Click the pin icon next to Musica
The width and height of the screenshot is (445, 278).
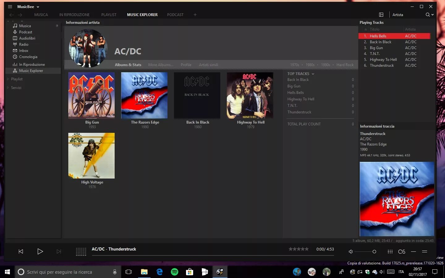pyautogui.click(x=57, y=26)
